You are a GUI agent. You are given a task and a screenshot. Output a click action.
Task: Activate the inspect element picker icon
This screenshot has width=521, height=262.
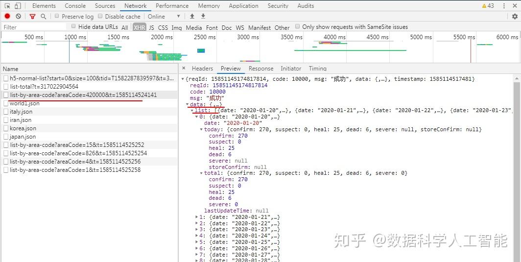7,6
